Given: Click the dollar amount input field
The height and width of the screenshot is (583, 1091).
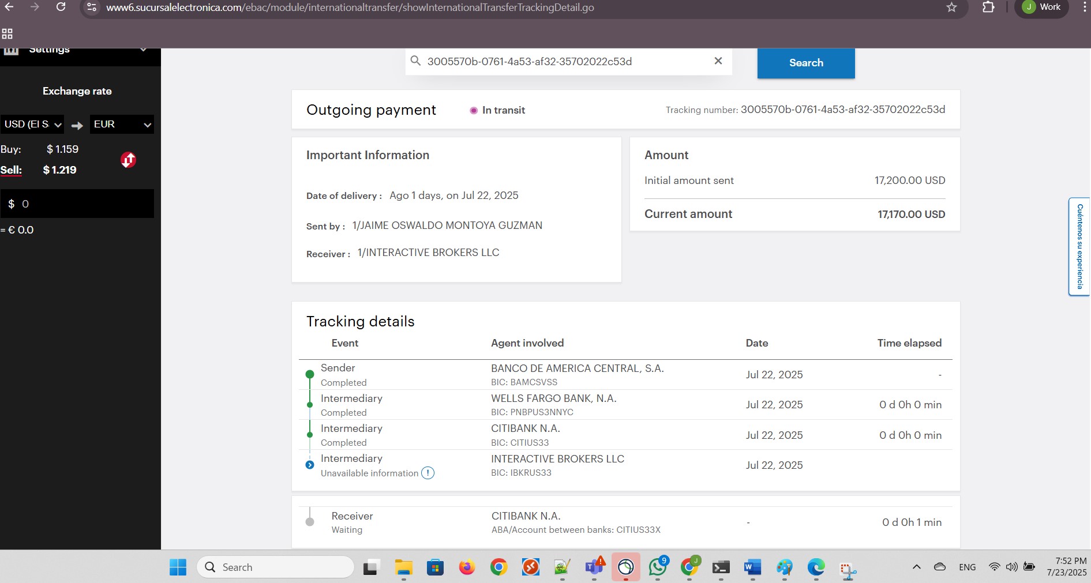Looking at the screenshot, I should tap(77, 204).
